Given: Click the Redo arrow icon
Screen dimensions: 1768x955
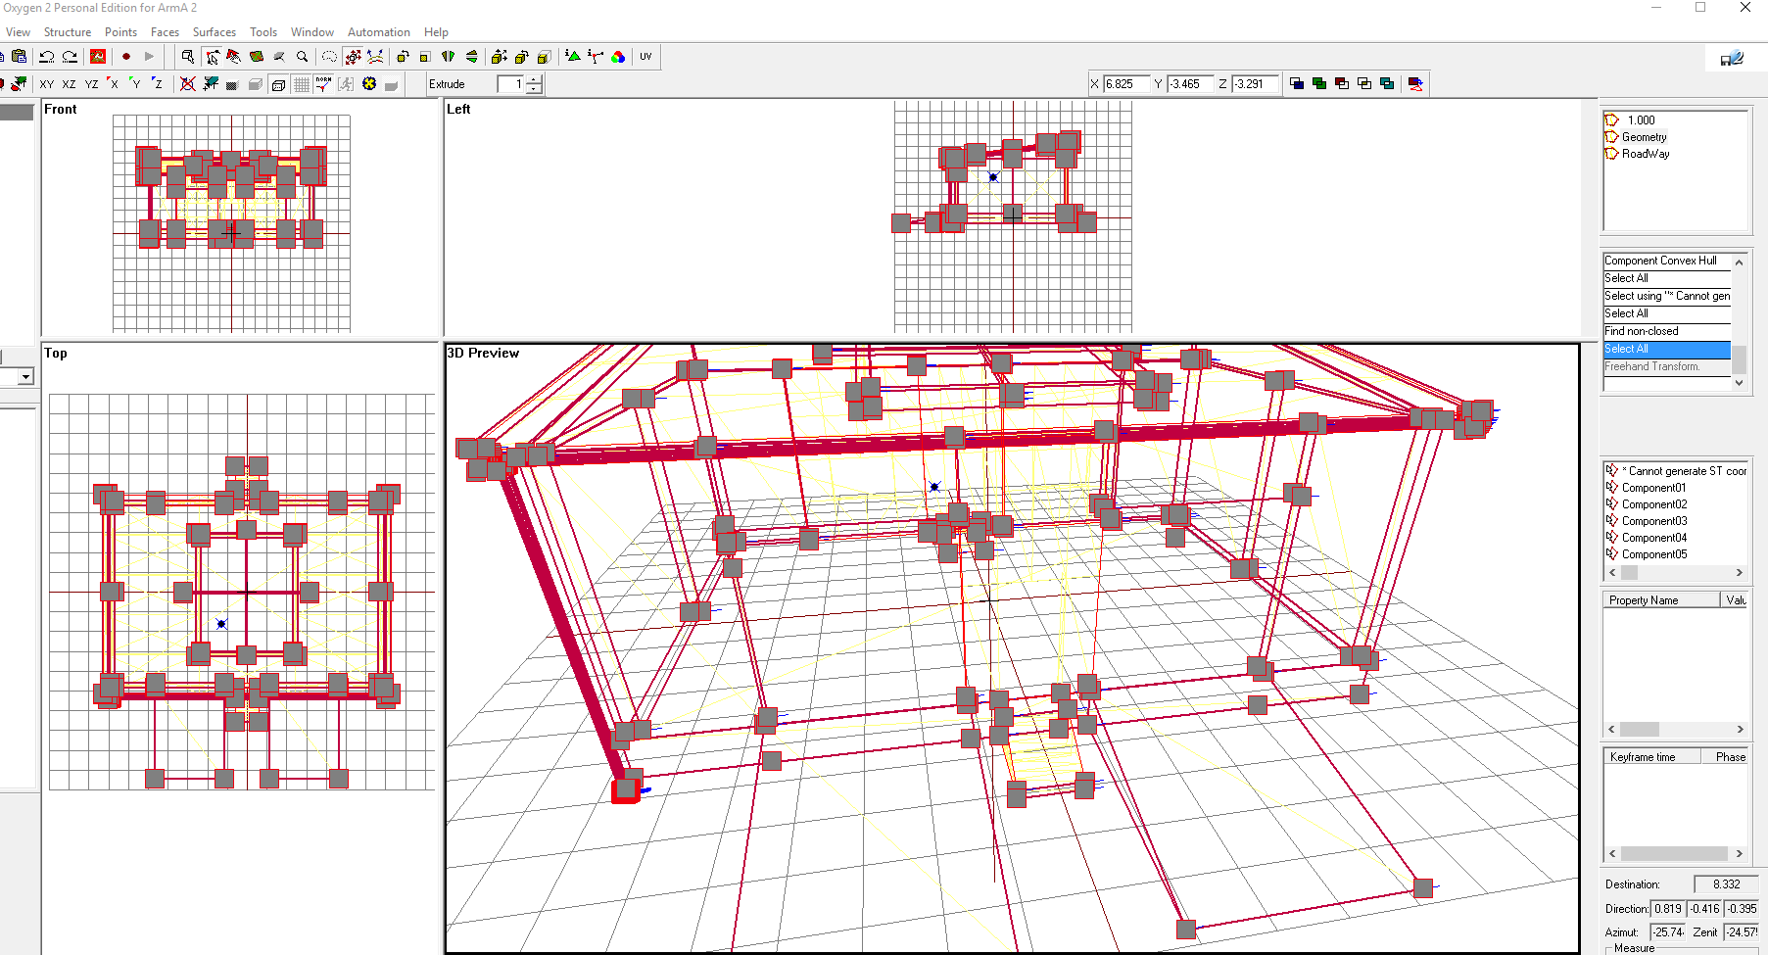Looking at the screenshot, I should (70, 57).
